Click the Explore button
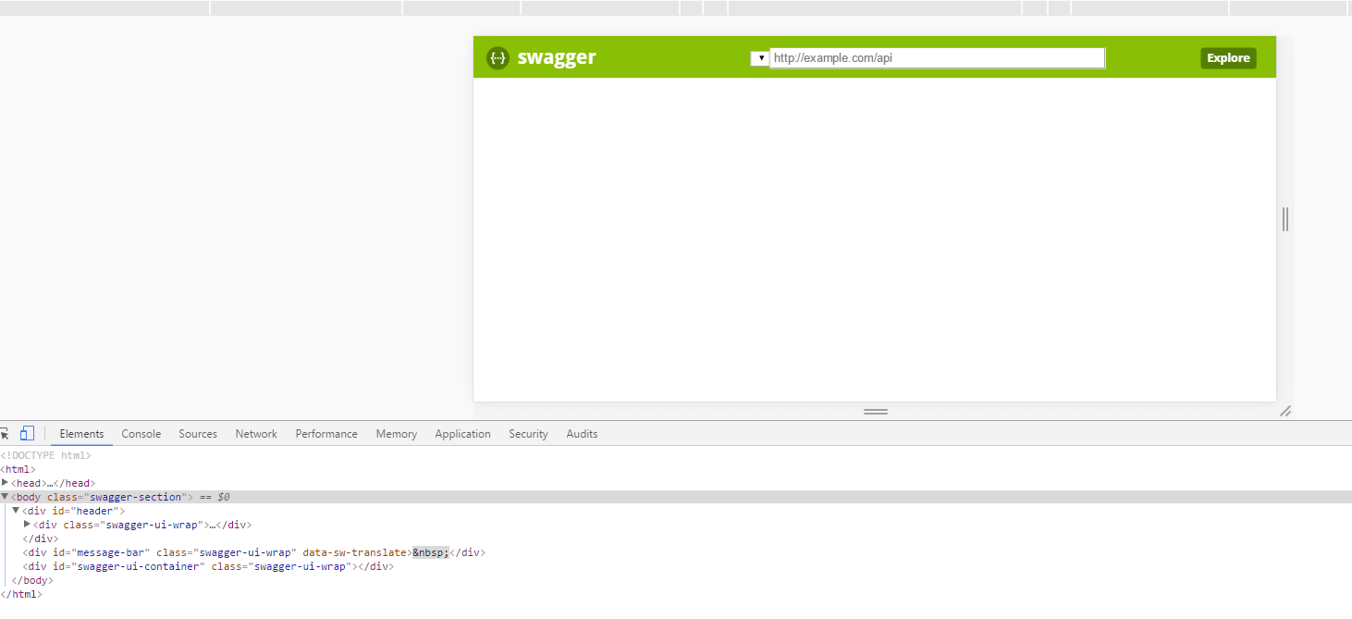This screenshot has width=1352, height=619. (x=1228, y=58)
